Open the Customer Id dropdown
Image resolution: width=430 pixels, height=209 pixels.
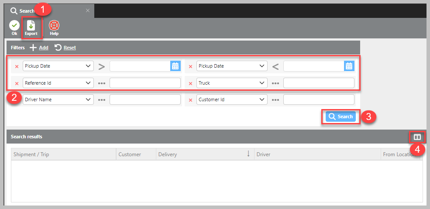tap(232, 99)
